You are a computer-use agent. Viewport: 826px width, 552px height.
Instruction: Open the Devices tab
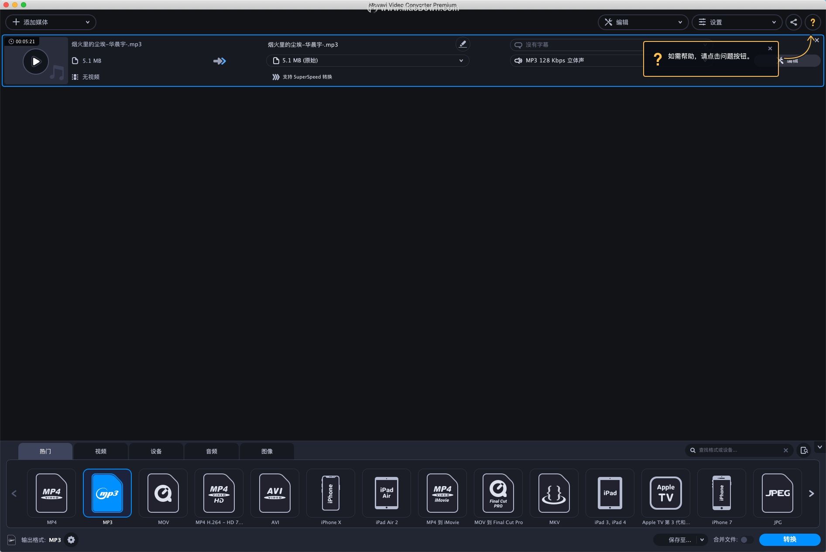[x=156, y=451]
